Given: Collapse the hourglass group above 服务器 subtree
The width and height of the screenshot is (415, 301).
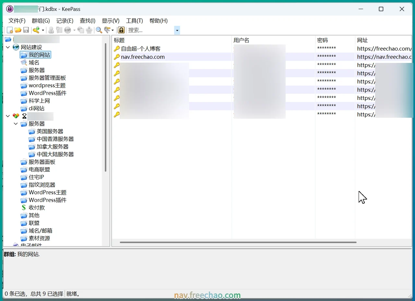Looking at the screenshot, I should click(8, 116).
